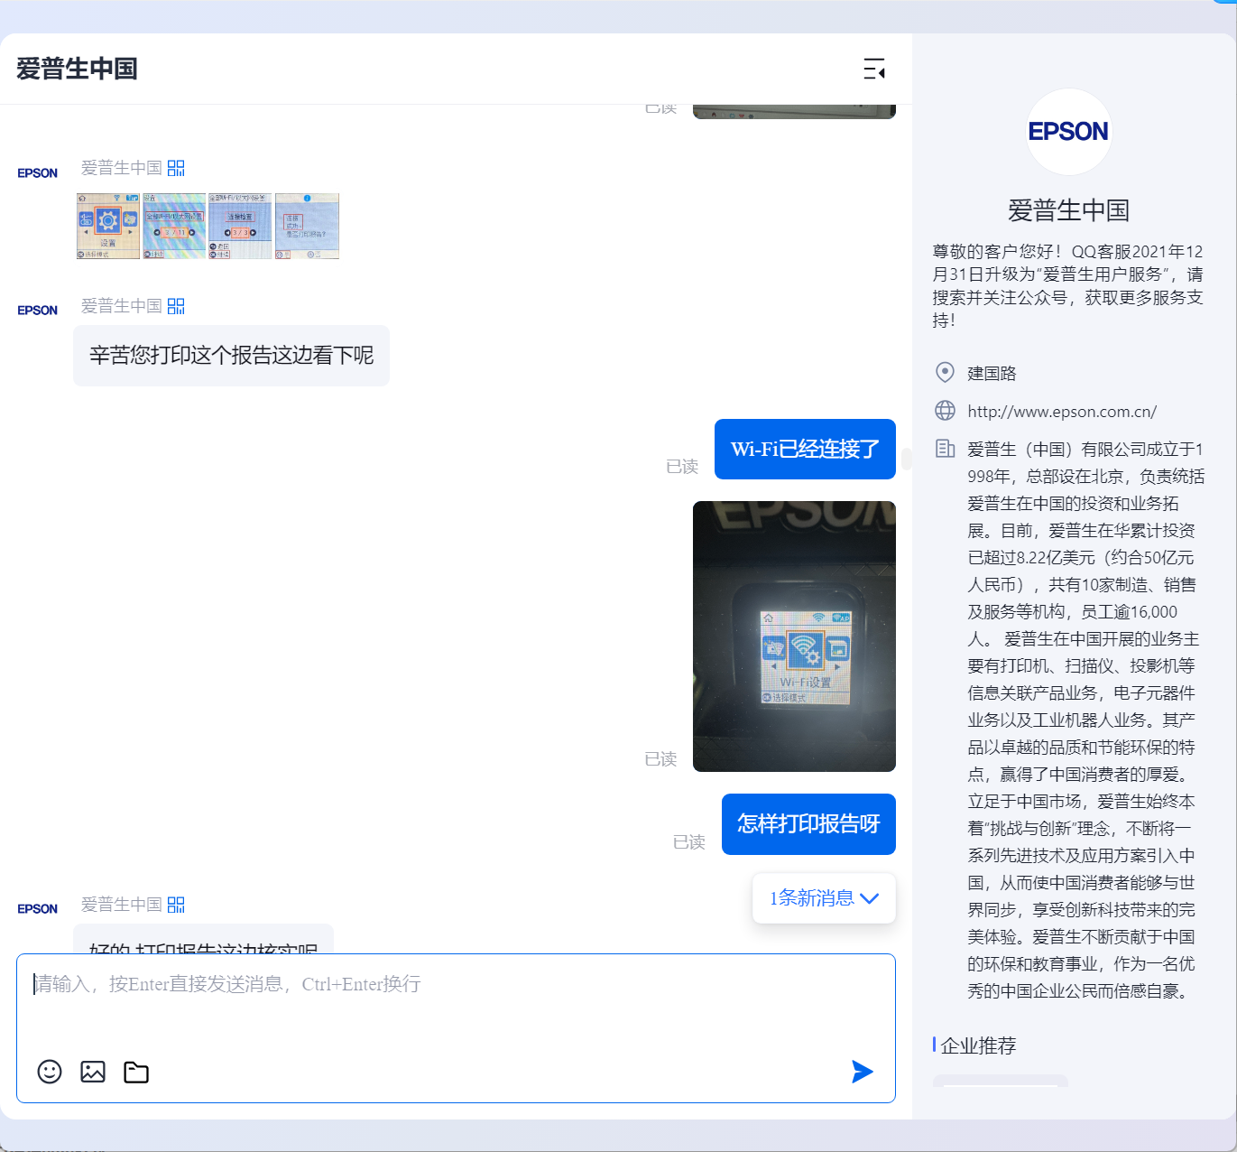Attach a file with folder icon

pos(136,1072)
